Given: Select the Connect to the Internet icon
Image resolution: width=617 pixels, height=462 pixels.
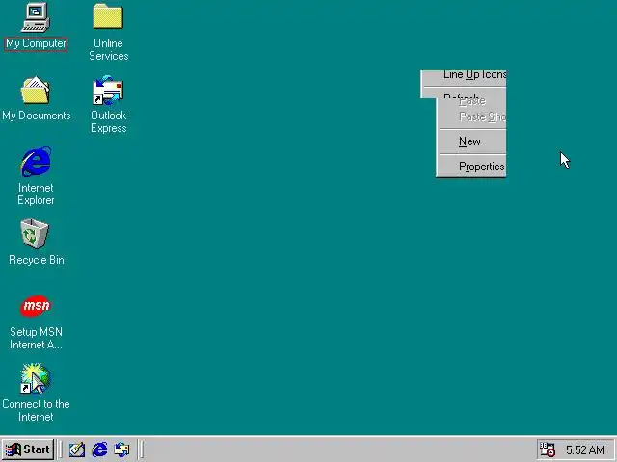Looking at the screenshot, I should tap(36, 378).
